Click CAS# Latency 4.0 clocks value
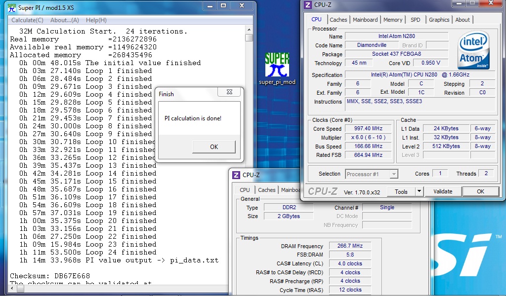This screenshot has height=296, width=506. click(x=350, y=263)
